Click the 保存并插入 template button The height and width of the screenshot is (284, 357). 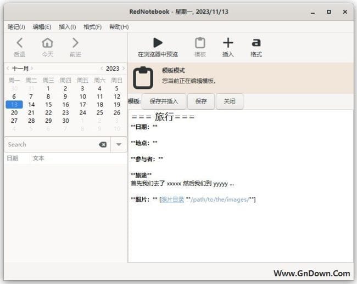(x=164, y=101)
